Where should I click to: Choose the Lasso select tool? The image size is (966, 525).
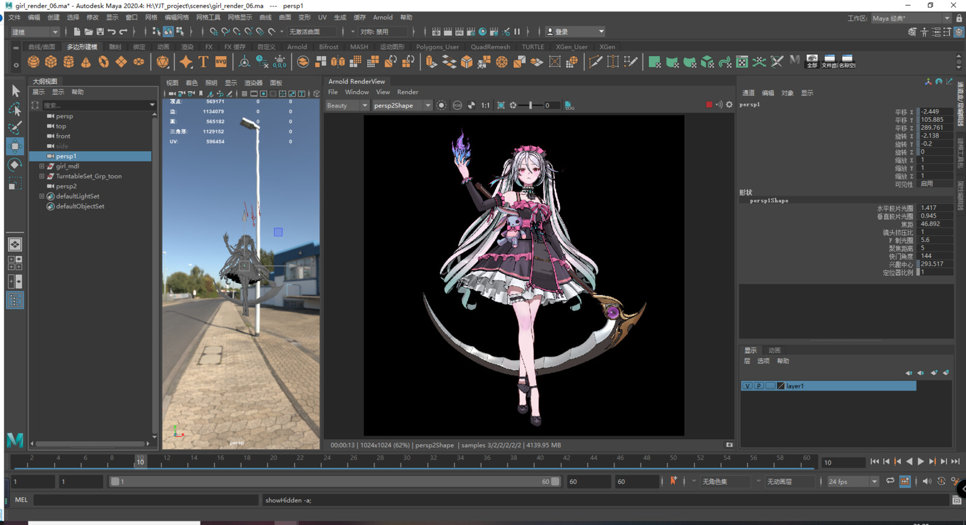pos(15,109)
